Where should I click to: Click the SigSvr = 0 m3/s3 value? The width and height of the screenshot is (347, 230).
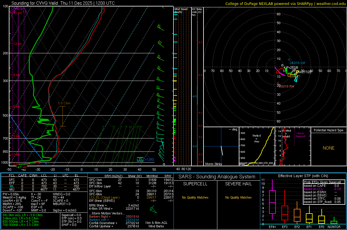tap(65, 211)
